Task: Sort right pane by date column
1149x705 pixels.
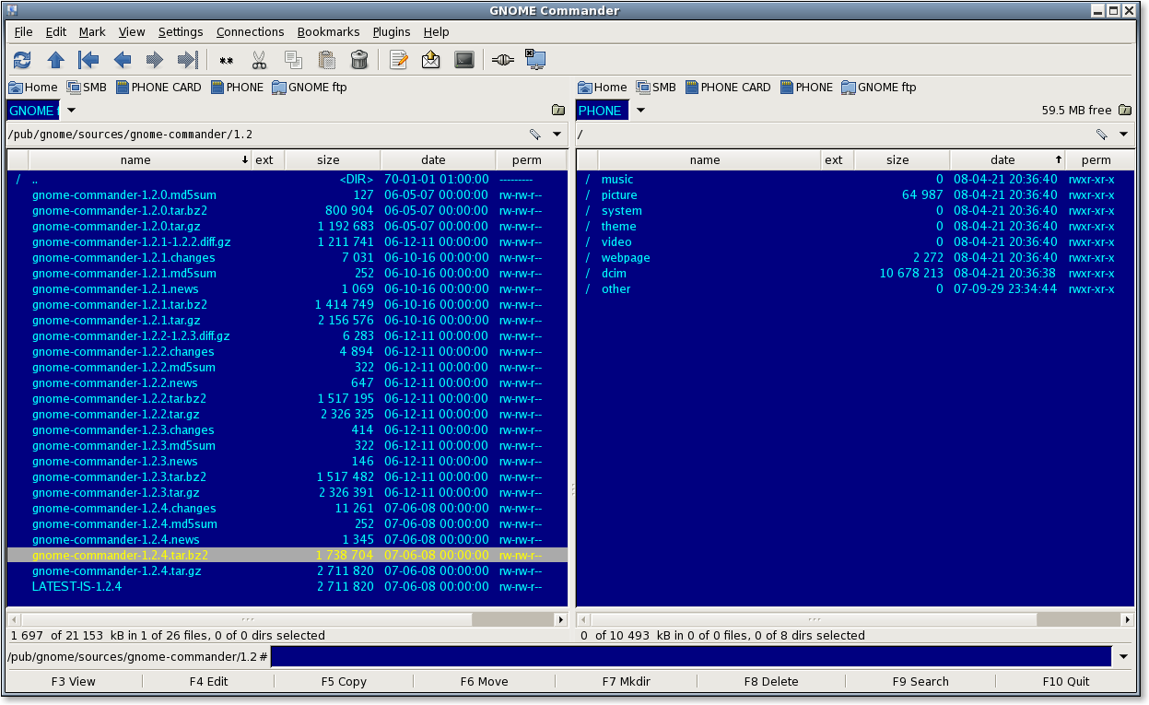Action: tap(1008, 160)
